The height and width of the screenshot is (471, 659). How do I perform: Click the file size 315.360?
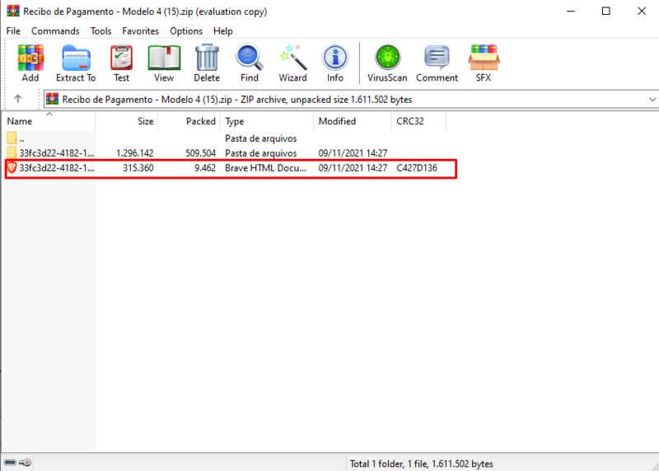pyautogui.click(x=138, y=168)
